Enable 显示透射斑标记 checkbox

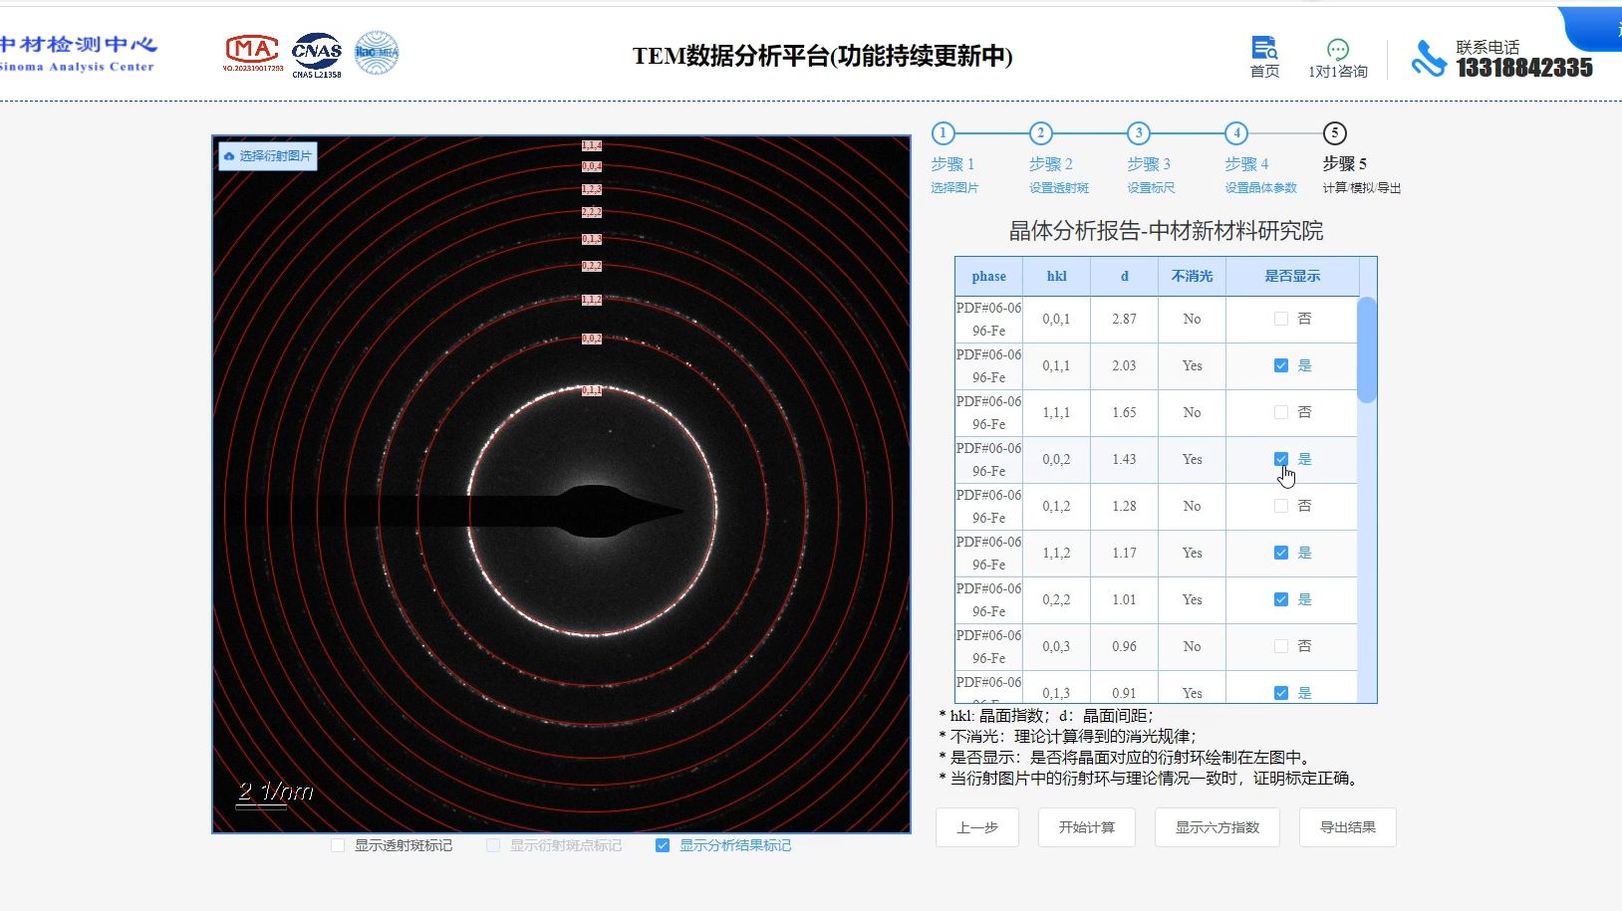337,845
